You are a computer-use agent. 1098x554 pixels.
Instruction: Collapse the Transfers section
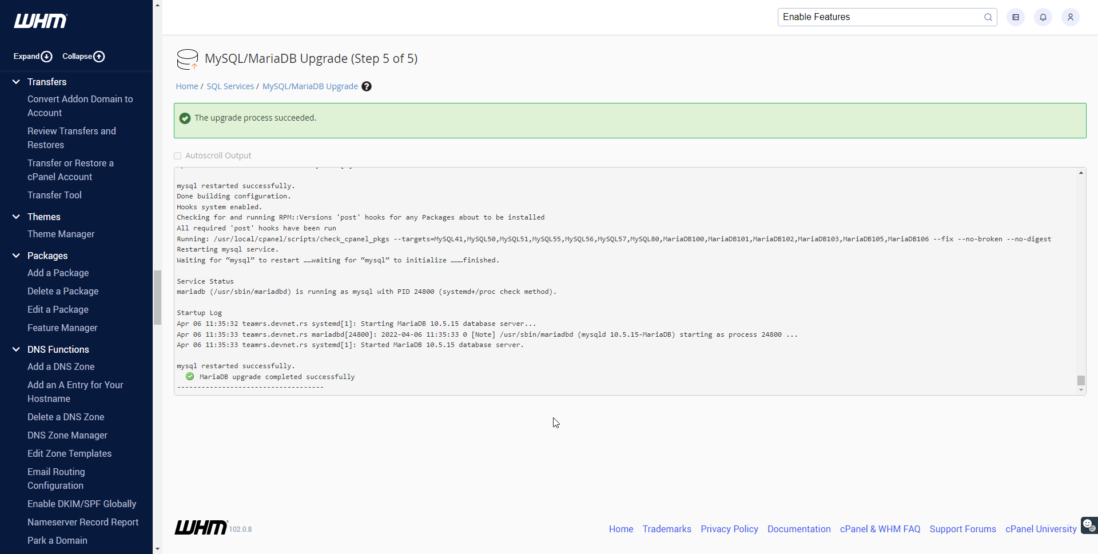[16, 82]
